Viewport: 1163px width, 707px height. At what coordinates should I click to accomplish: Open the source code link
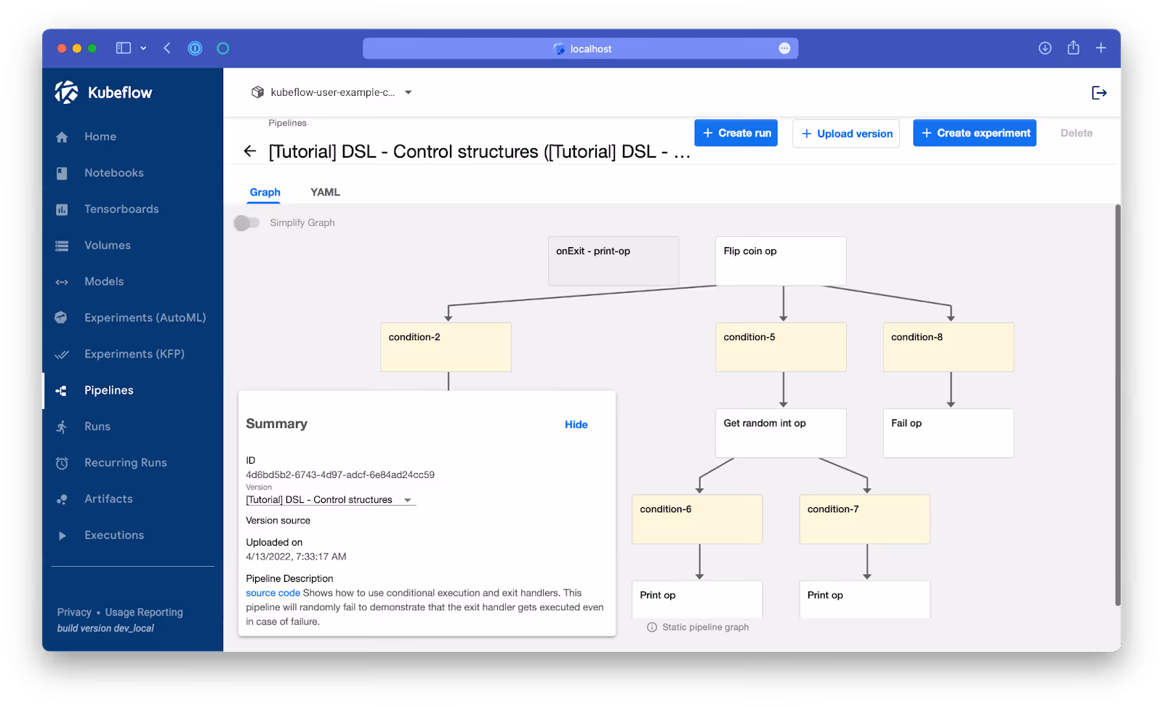273,593
